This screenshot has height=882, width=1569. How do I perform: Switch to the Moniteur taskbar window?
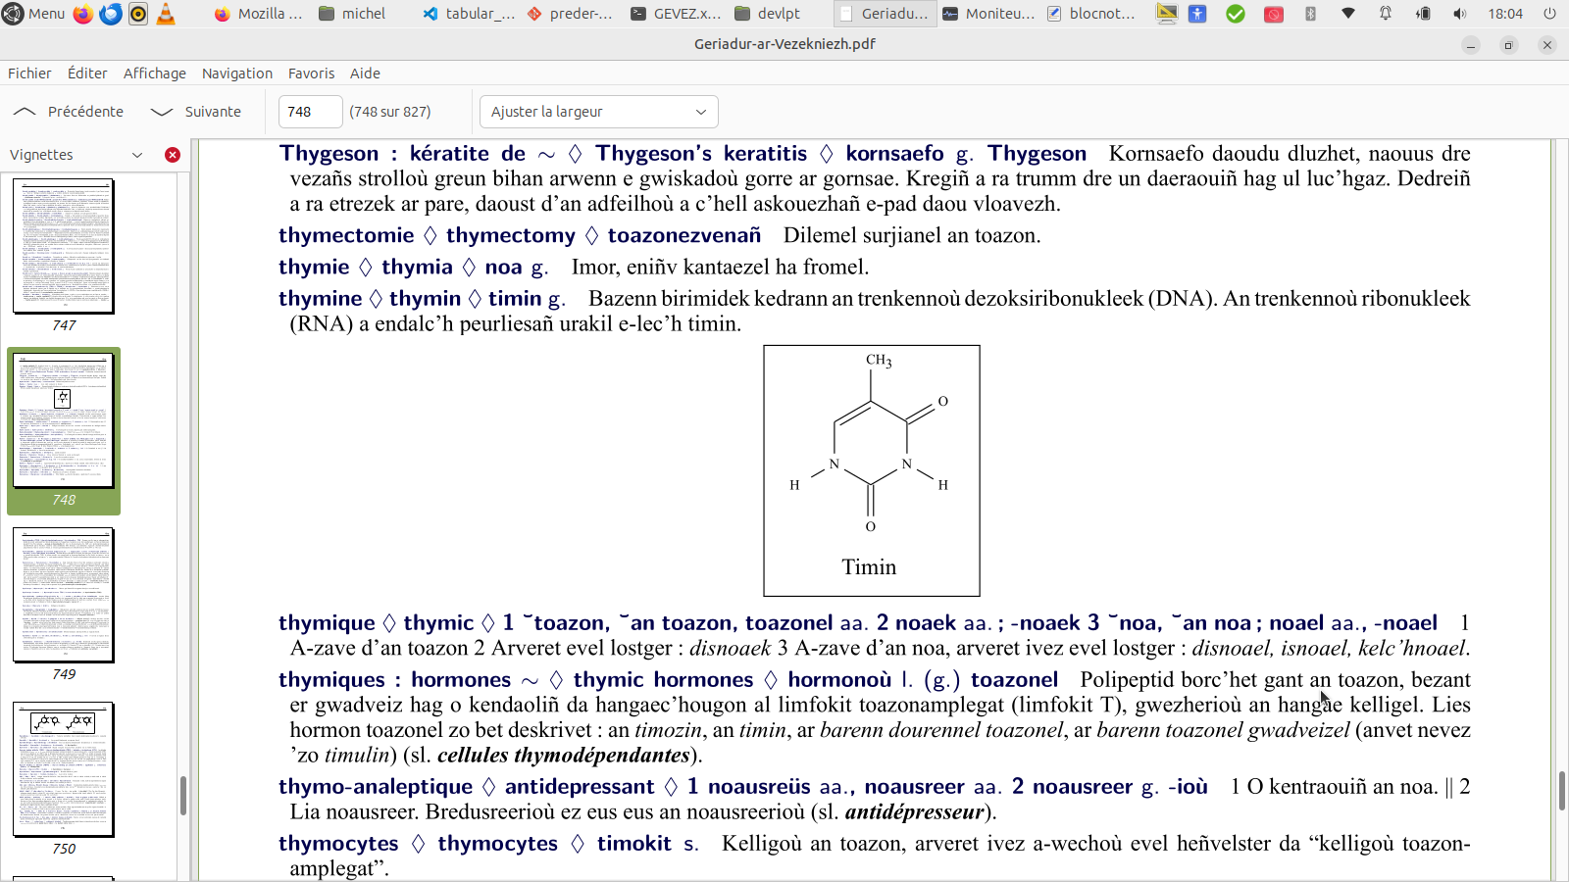(x=988, y=14)
